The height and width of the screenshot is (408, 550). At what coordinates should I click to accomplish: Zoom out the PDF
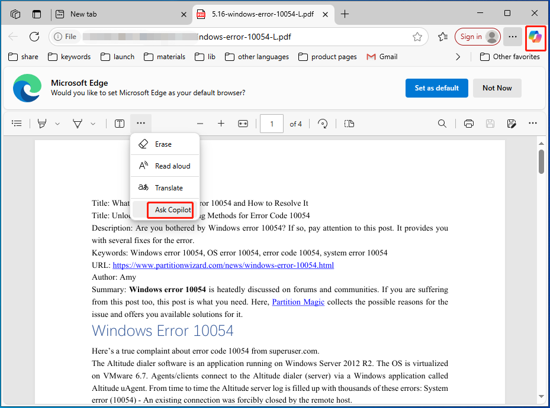[x=200, y=124]
